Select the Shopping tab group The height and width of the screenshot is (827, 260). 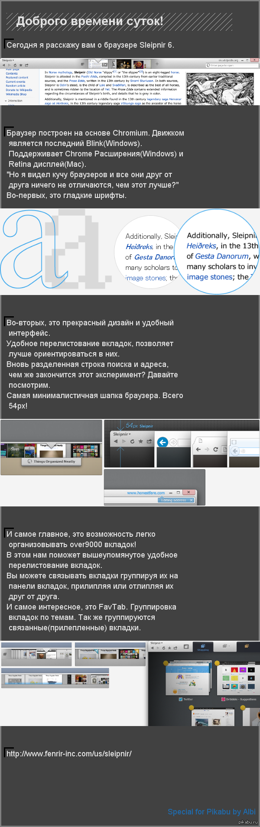pos(203,647)
